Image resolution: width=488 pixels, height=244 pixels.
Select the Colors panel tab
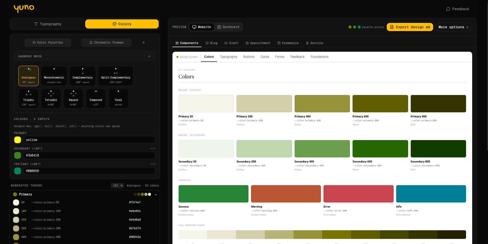(x=122, y=24)
